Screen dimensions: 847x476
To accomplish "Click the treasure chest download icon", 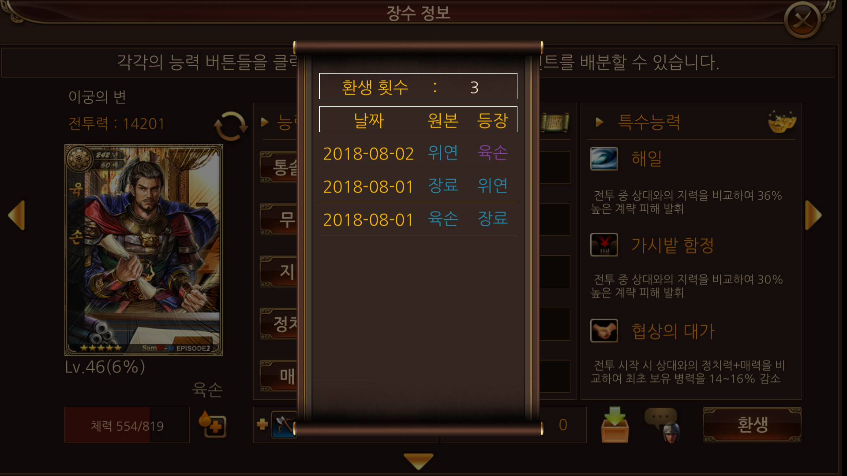I will [x=615, y=424].
